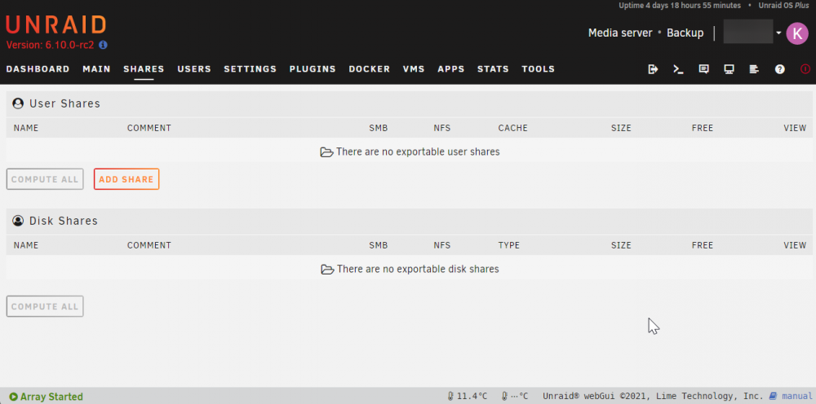
Task: Click the pink K user avatar
Action: pos(797,33)
